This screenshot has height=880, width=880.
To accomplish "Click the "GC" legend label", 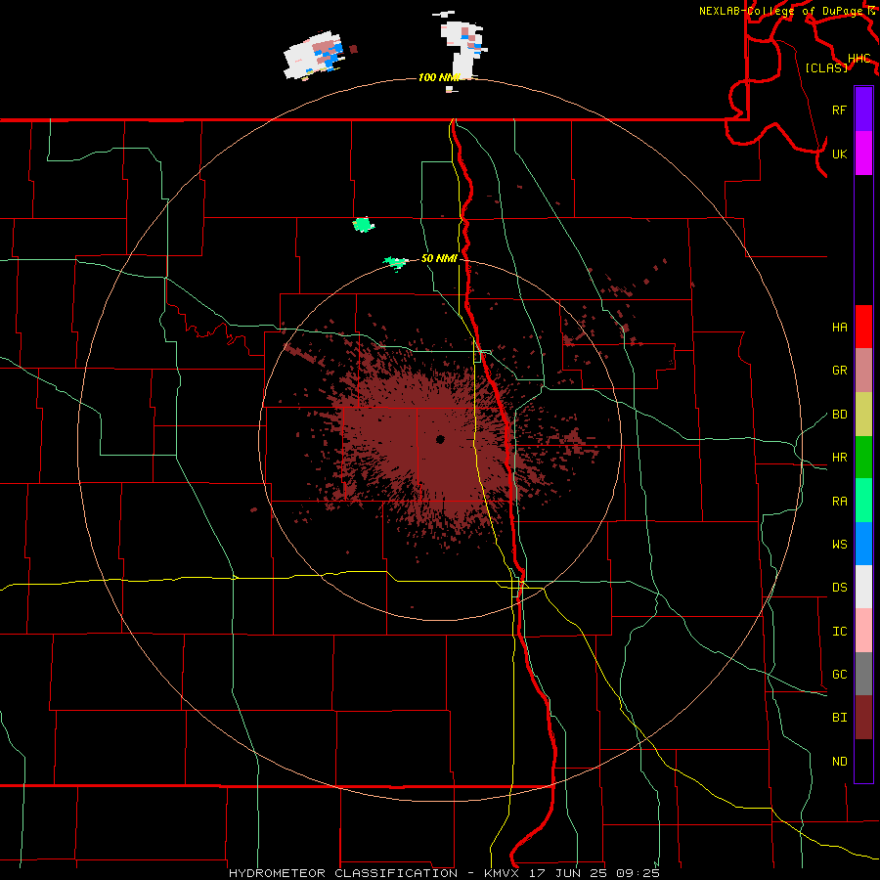I will coord(839,675).
